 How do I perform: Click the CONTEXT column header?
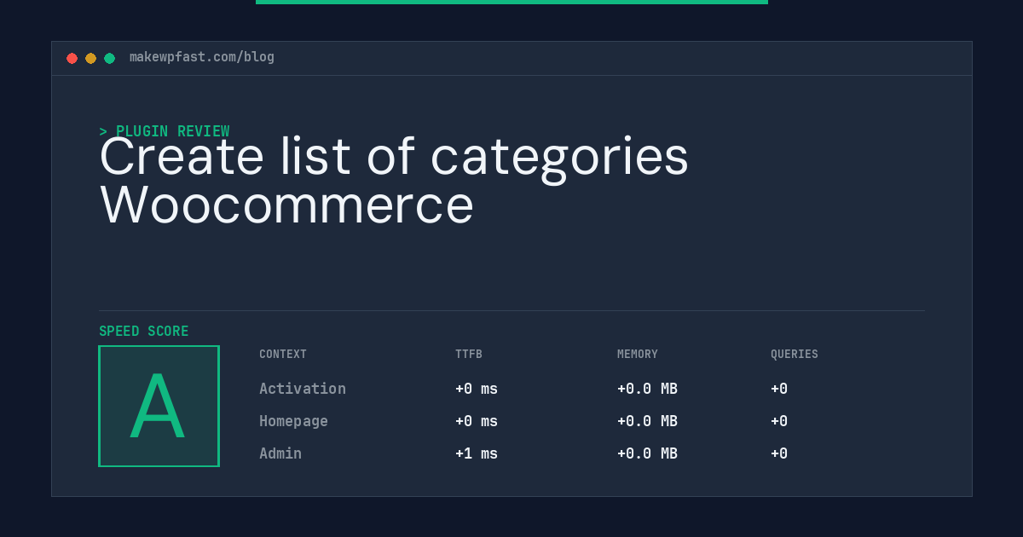coord(283,354)
